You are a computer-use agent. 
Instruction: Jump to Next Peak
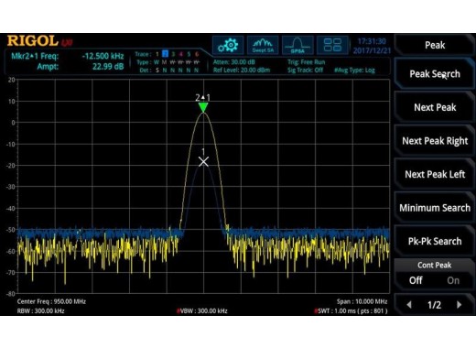coord(435,107)
